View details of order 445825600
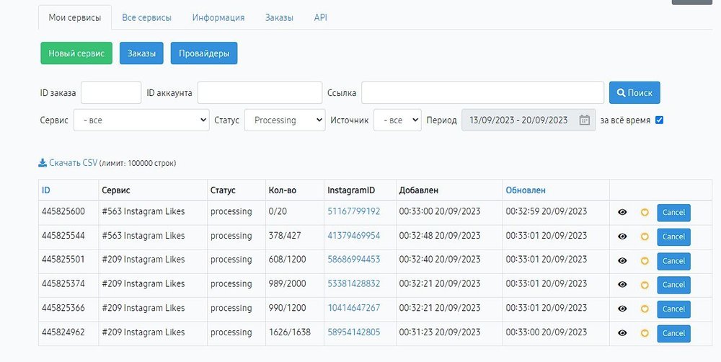Viewport: 721px width, 362px height. click(622, 213)
